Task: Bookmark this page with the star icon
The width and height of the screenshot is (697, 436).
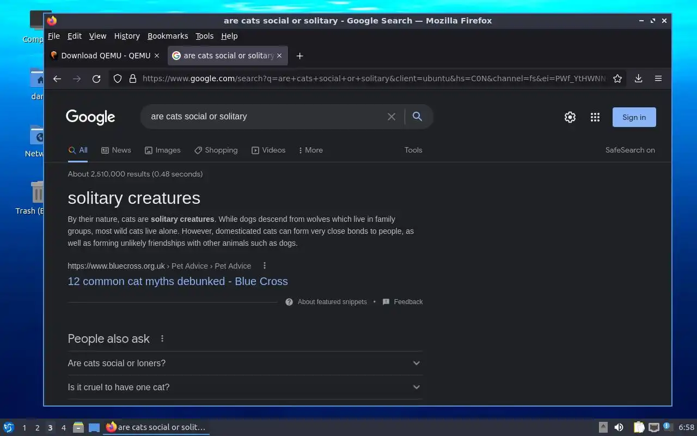Action: (617, 78)
